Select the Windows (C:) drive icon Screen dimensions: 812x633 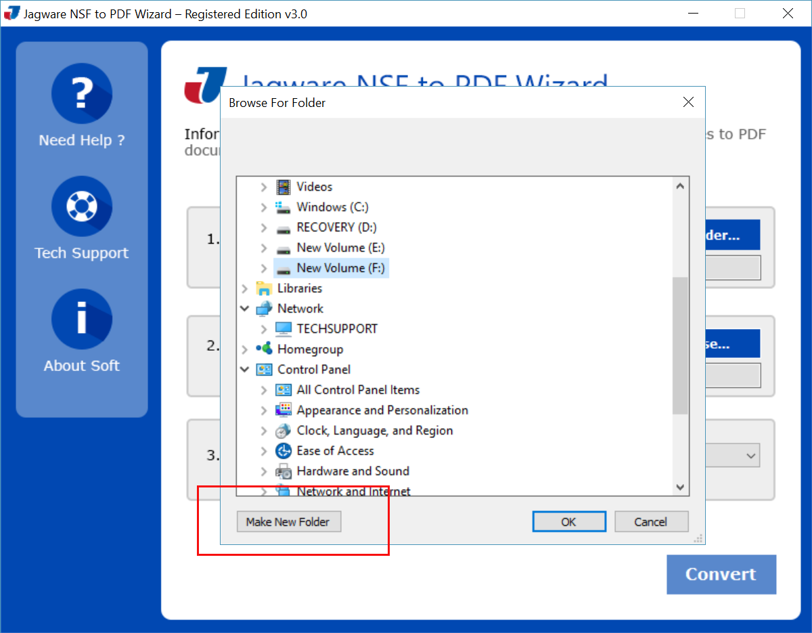tap(284, 207)
